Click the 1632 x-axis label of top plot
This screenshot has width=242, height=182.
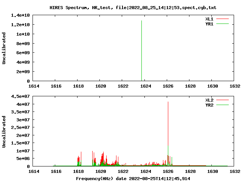coord(235,86)
